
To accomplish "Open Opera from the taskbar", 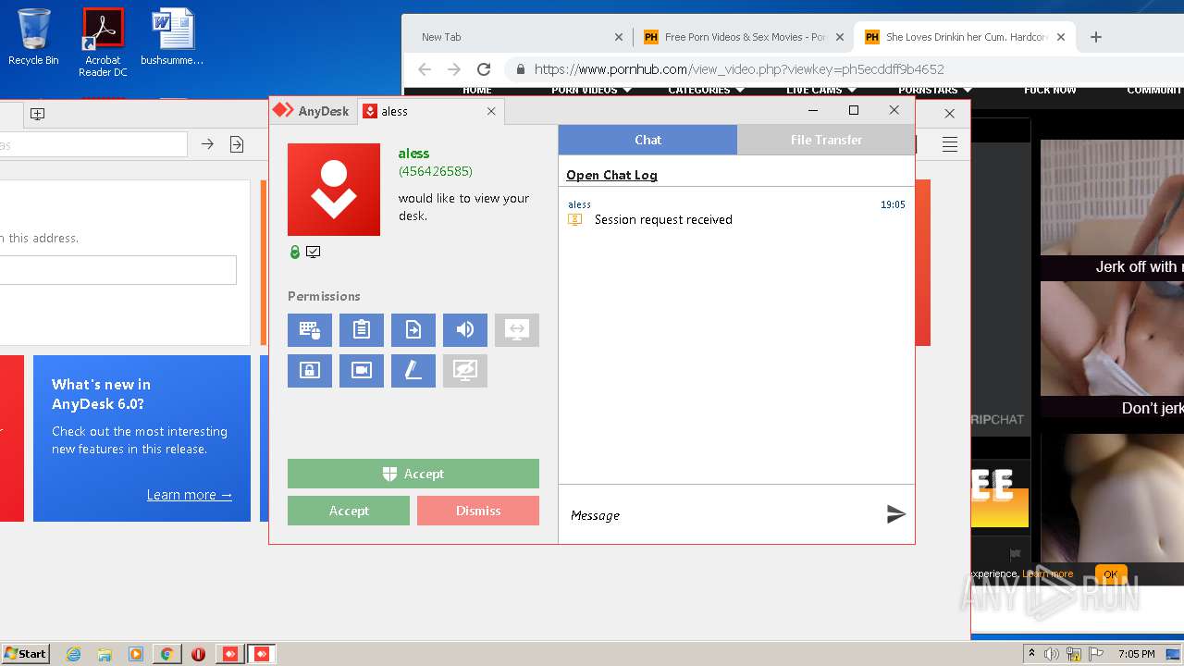I will click(198, 654).
